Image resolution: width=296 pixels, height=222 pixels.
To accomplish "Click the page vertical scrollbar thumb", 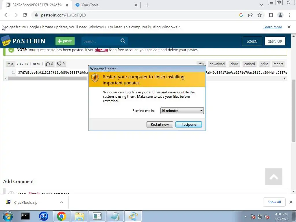I will point(293,111).
